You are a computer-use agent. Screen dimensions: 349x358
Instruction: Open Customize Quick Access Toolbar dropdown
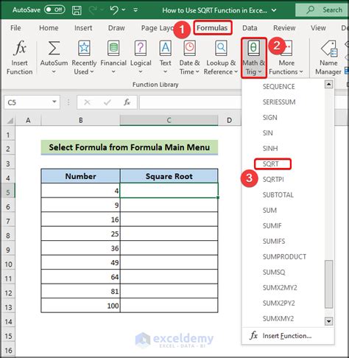[x=135, y=10]
